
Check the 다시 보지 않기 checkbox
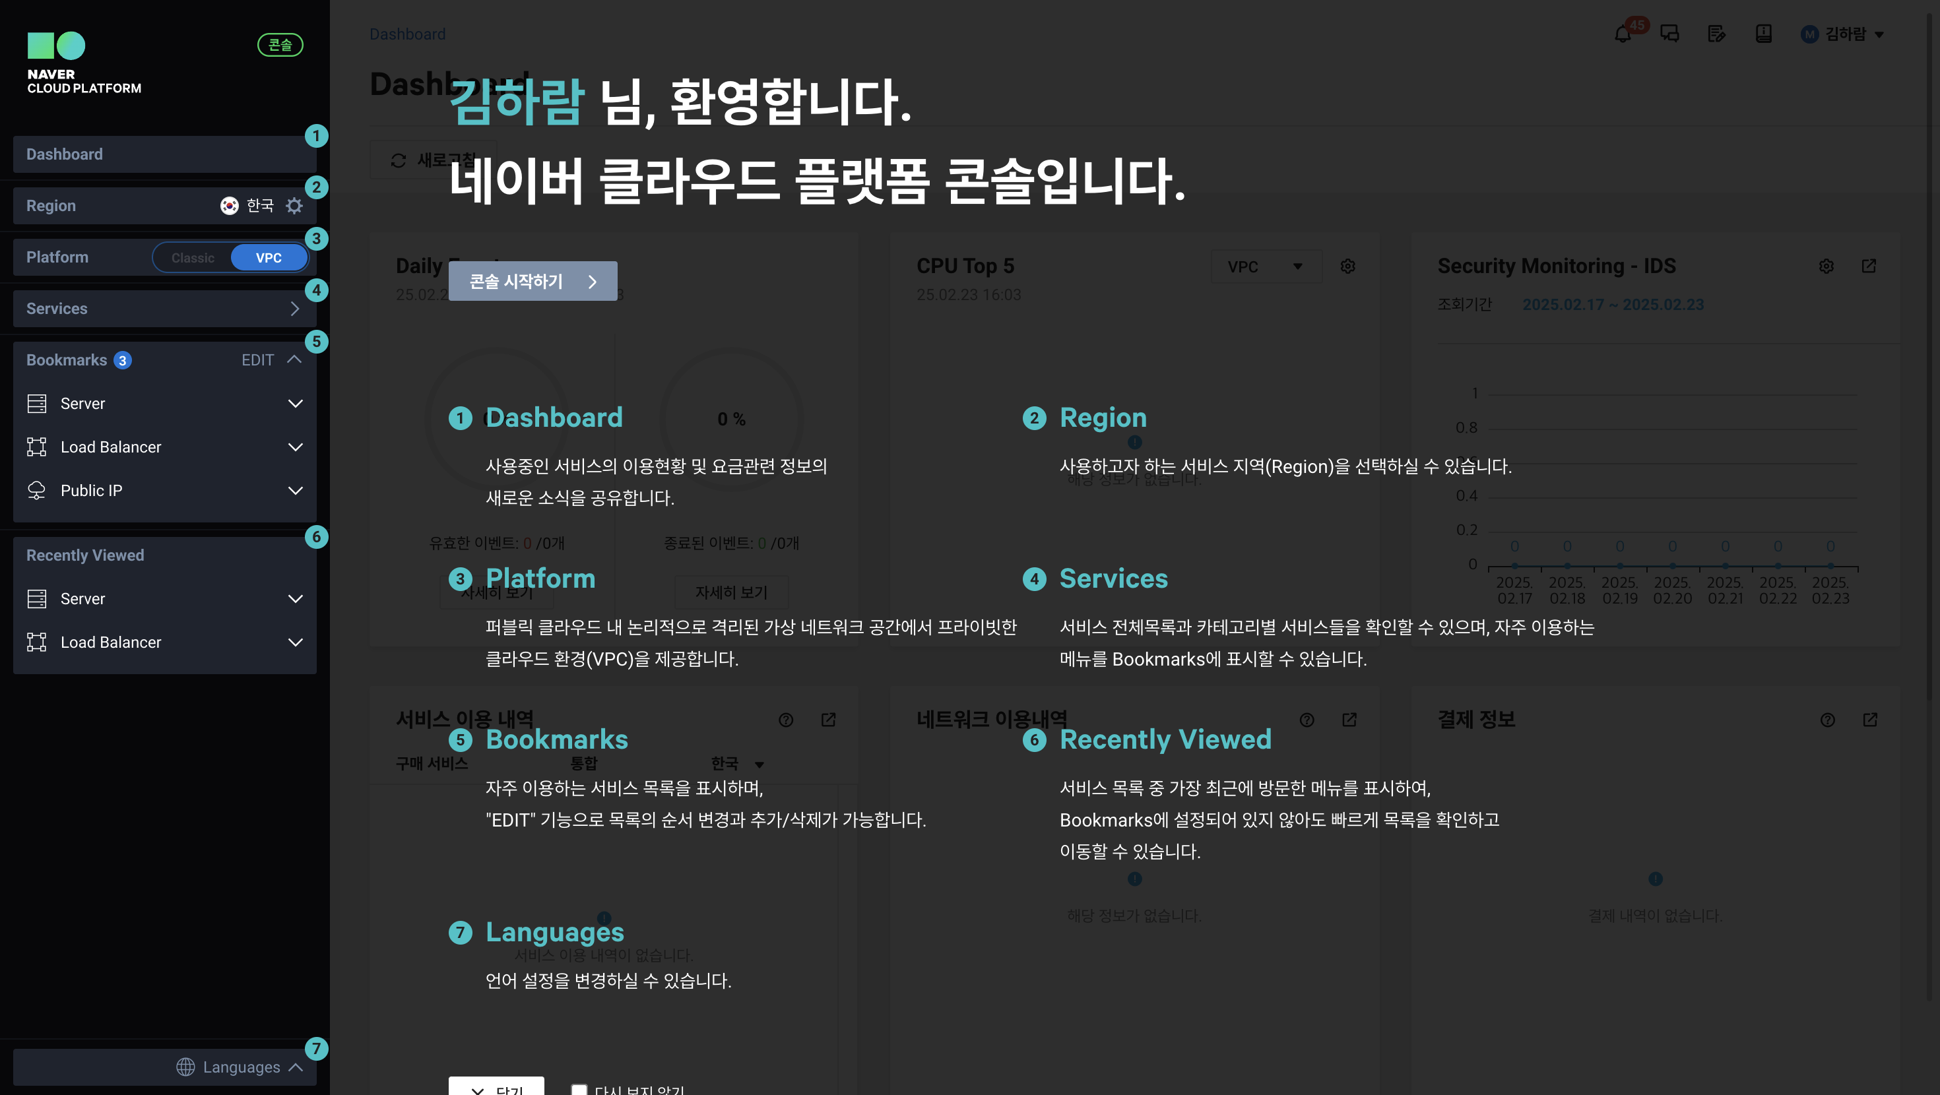(x=579, y=1089)
